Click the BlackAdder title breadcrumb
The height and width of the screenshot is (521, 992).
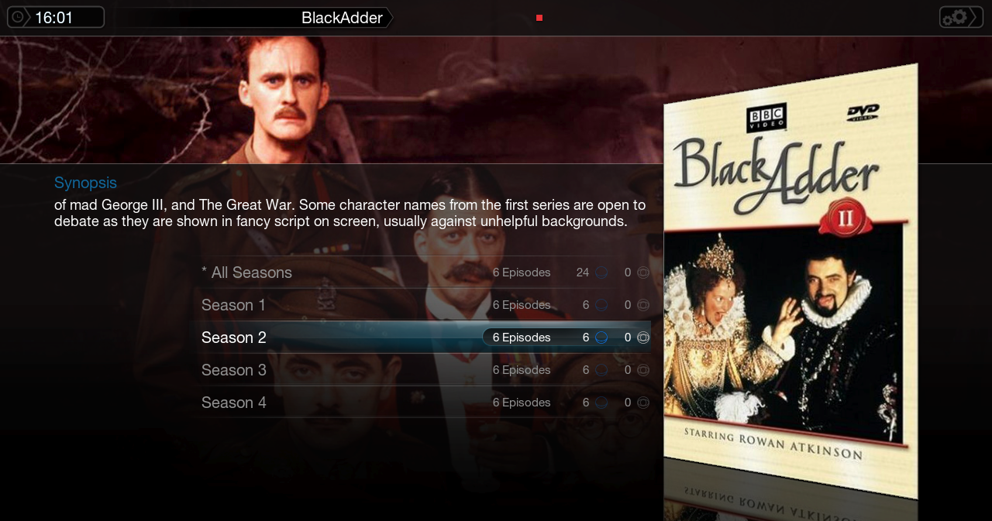coord(342,18)
